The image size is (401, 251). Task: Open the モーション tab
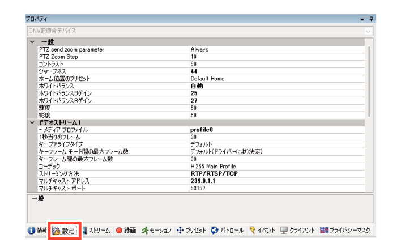156,230
